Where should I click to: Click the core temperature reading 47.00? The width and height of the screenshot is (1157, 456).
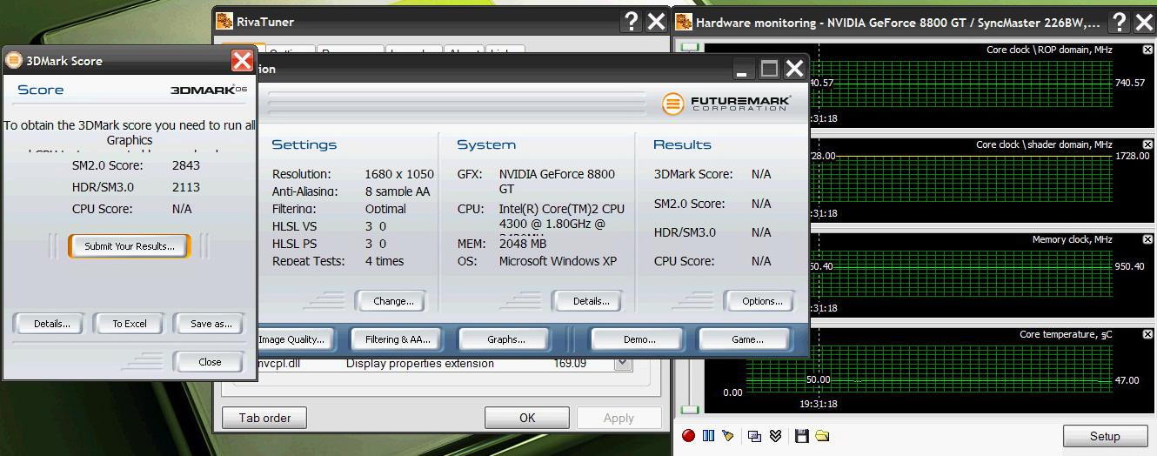tap(1129, 381)
